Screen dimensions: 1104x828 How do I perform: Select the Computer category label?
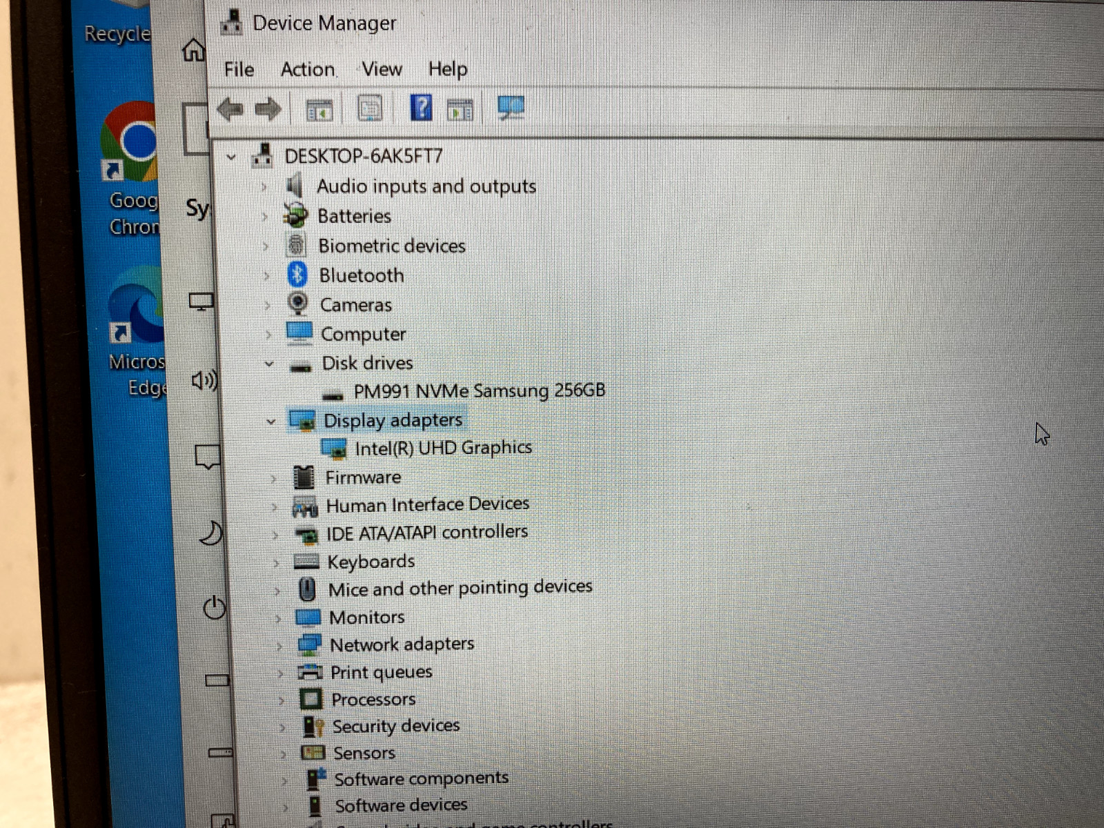click(364, 335)
